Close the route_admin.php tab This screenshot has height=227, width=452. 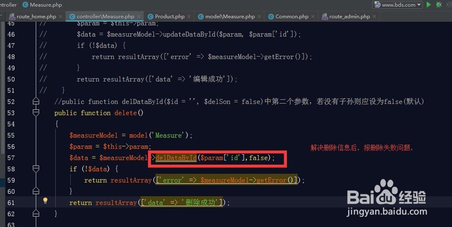[374, 17]
